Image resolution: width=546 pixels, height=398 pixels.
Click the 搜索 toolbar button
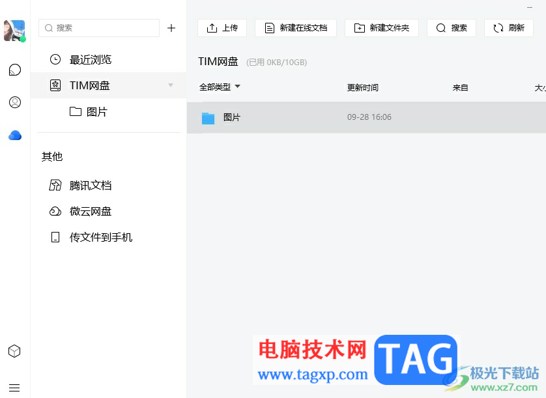tap(452, 28)
